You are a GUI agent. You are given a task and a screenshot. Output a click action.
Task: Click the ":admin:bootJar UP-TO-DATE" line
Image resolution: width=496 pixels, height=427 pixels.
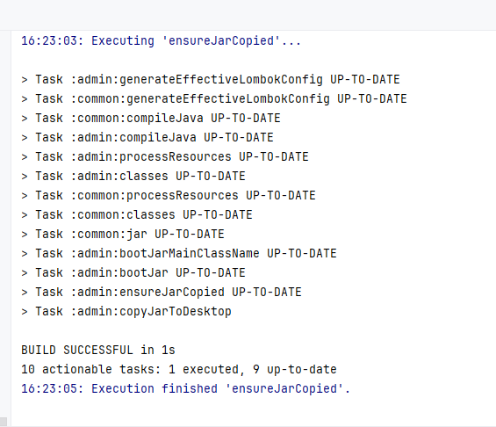133,273
